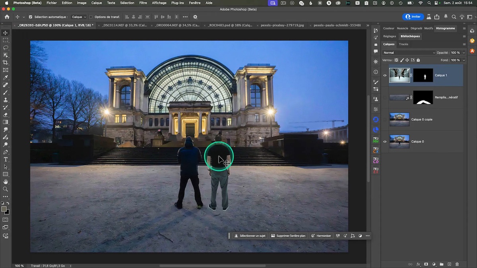Select the Crop tool
Screen dimensions: 477x268
pyautogui.click(x=6, y=62)
